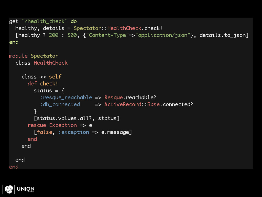Click the 'rescue' keyword
Viewport: 262px width, 197px height.
37,125
